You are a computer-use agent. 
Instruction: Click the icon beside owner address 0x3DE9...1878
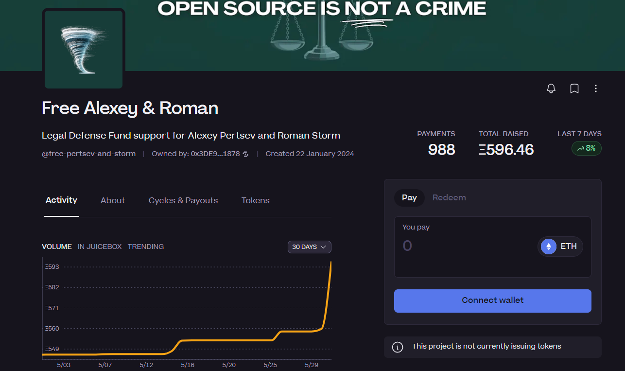point(245,154)
